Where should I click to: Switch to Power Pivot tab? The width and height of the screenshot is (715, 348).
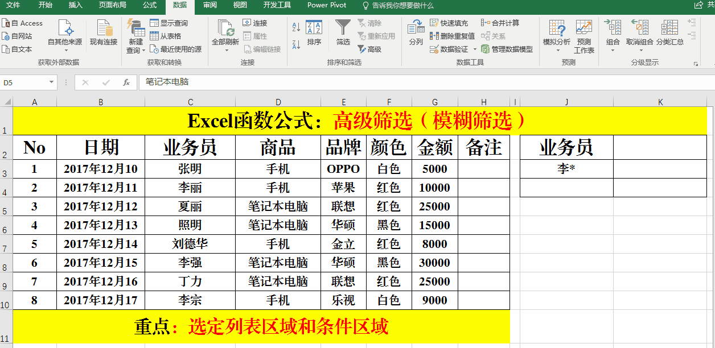coord(327,5)
